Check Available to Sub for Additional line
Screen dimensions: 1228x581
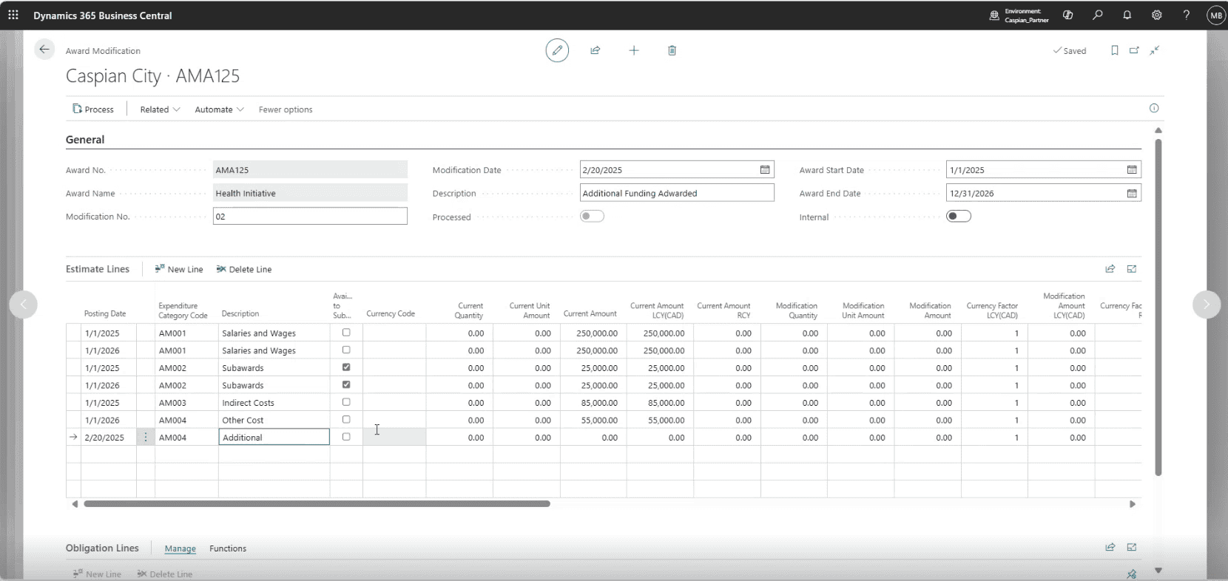pos(346,437)
